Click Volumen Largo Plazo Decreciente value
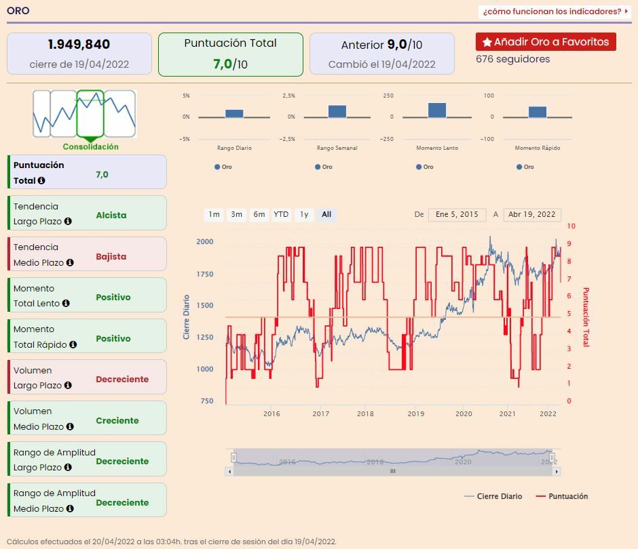The image size is (638, 549). click(122, 379)
